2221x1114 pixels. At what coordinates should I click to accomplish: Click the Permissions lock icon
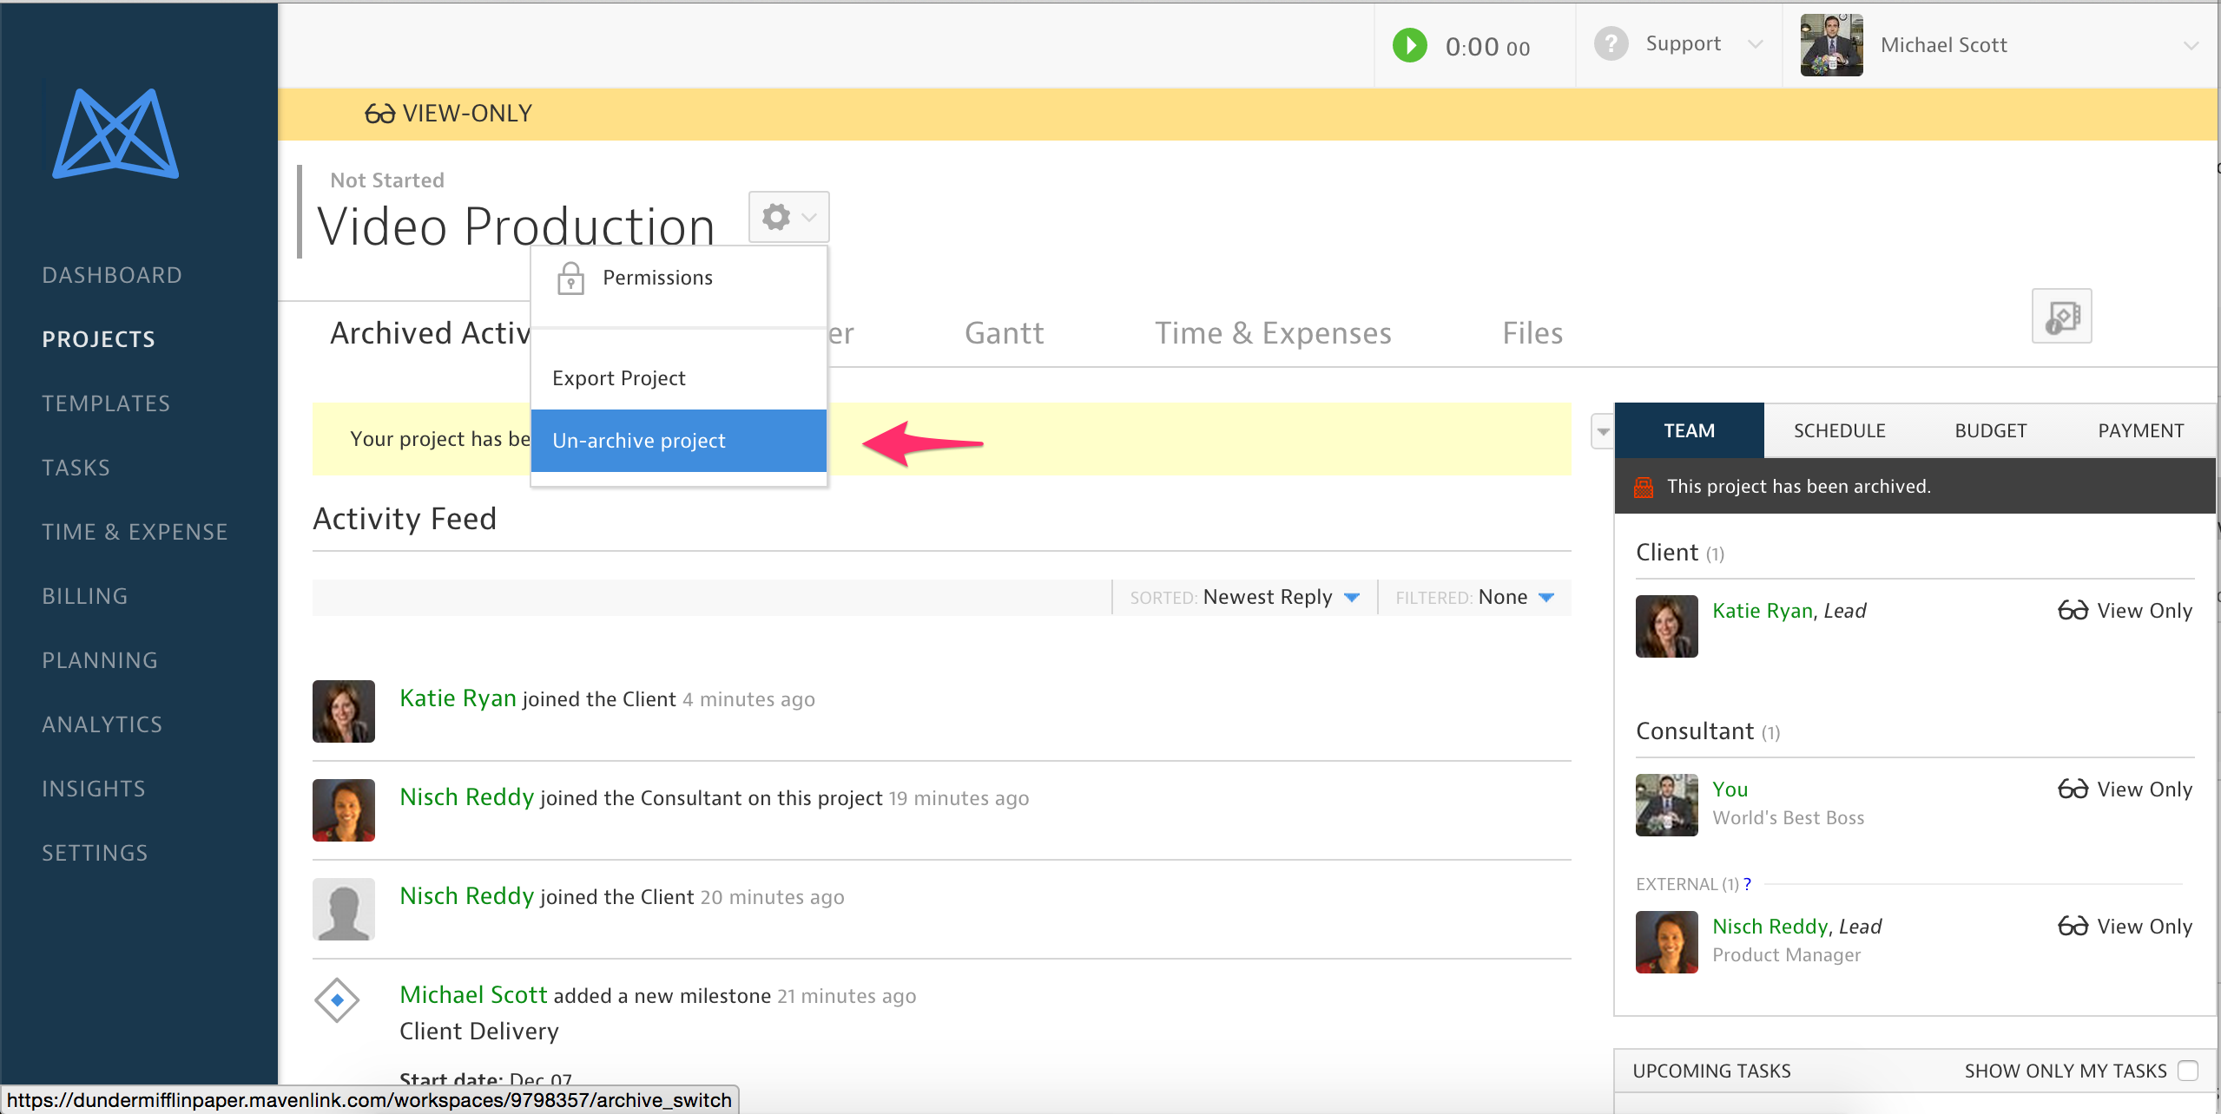(x=570, y=278)
